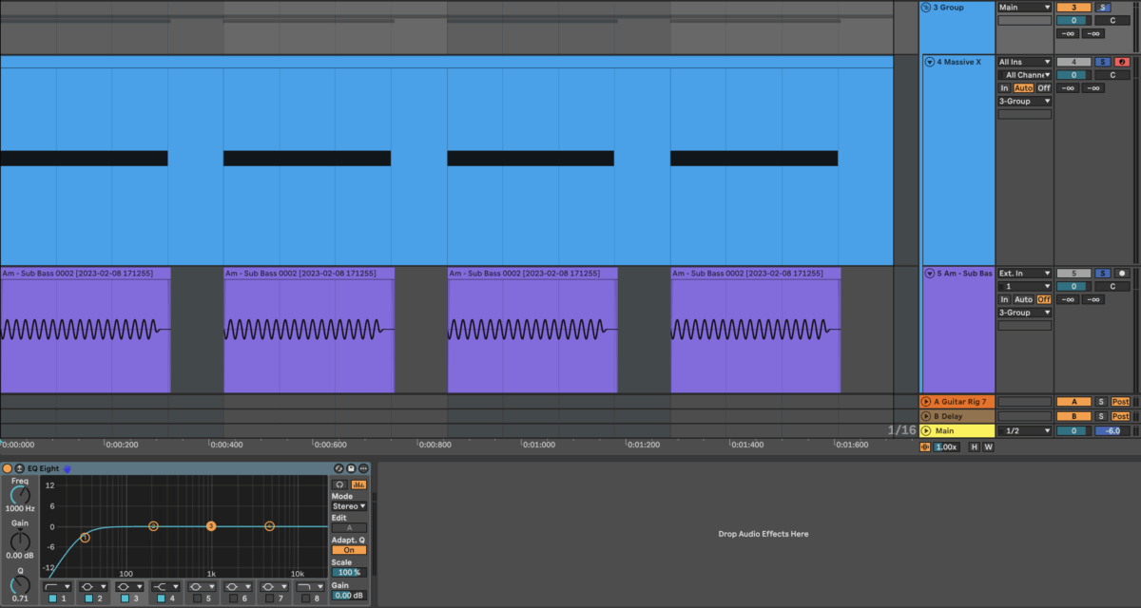1141x608 pixels.
Task: Open the EQ Mode Stereo dropdown
Action: point(348,506)
